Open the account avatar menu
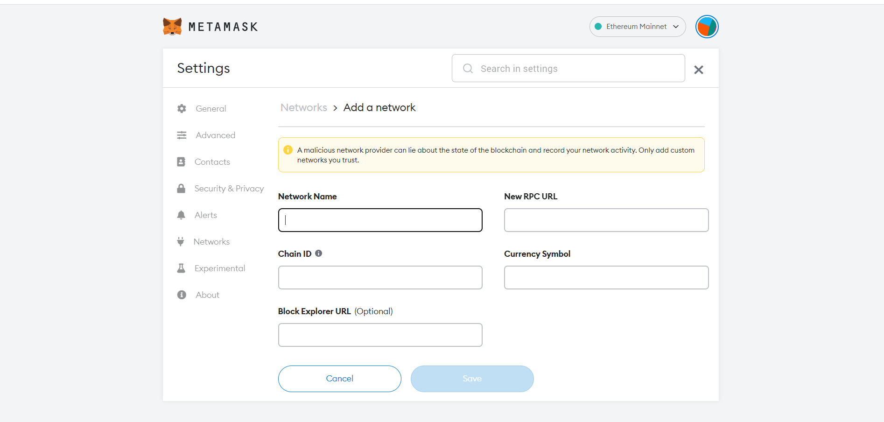 click(x=707, y=27)
